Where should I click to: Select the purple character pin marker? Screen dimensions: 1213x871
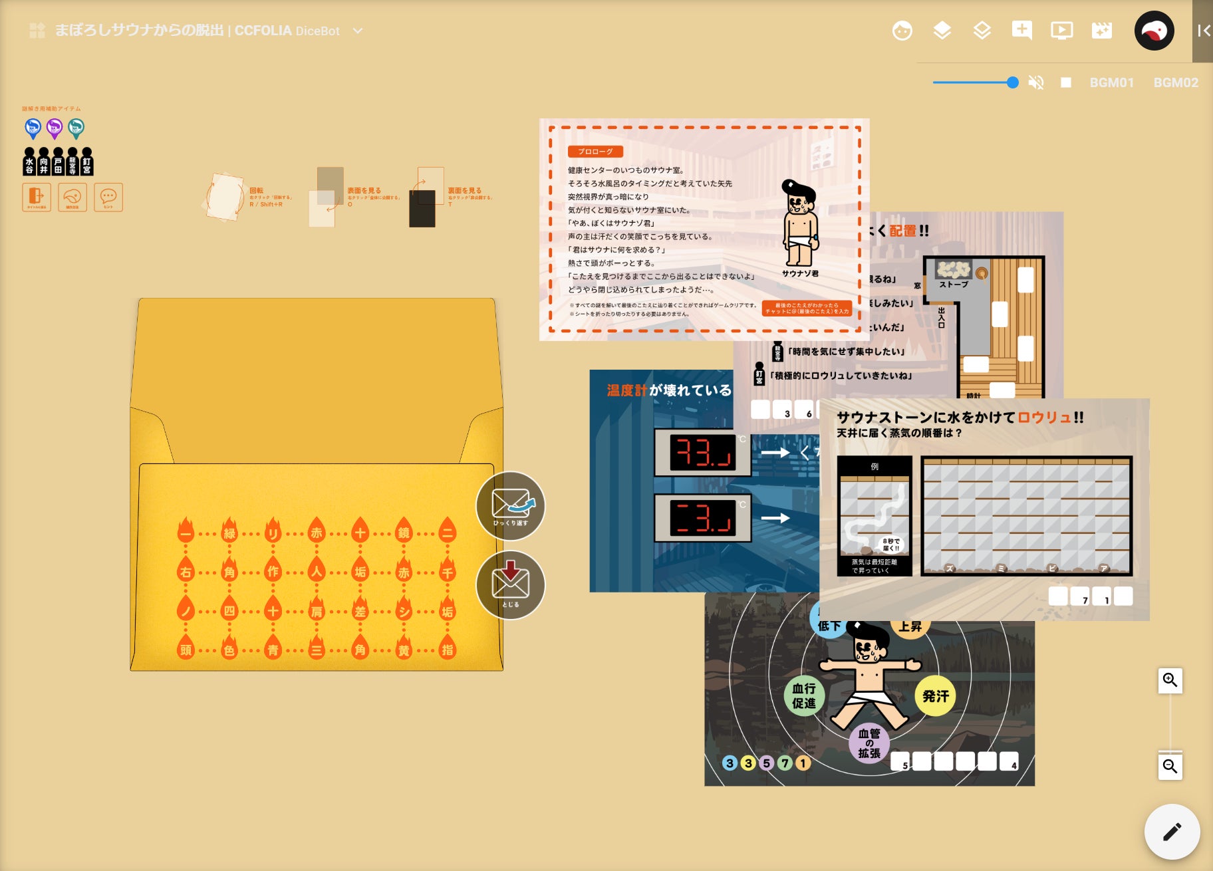(55, 128)
